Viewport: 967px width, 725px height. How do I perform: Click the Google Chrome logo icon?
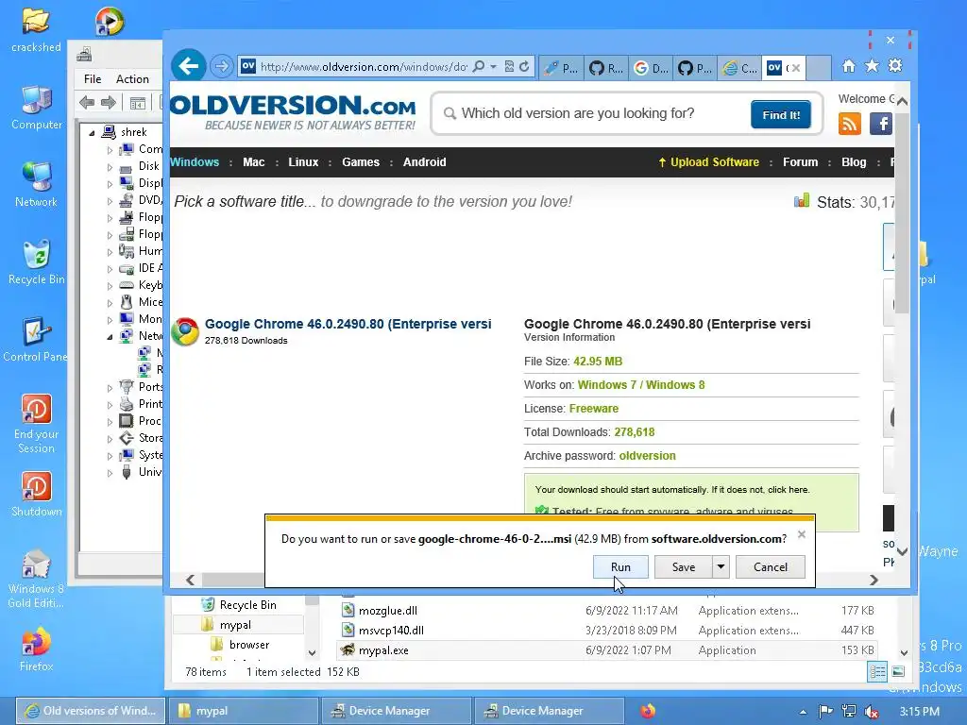pyautogui.click(x=185, y=331)
